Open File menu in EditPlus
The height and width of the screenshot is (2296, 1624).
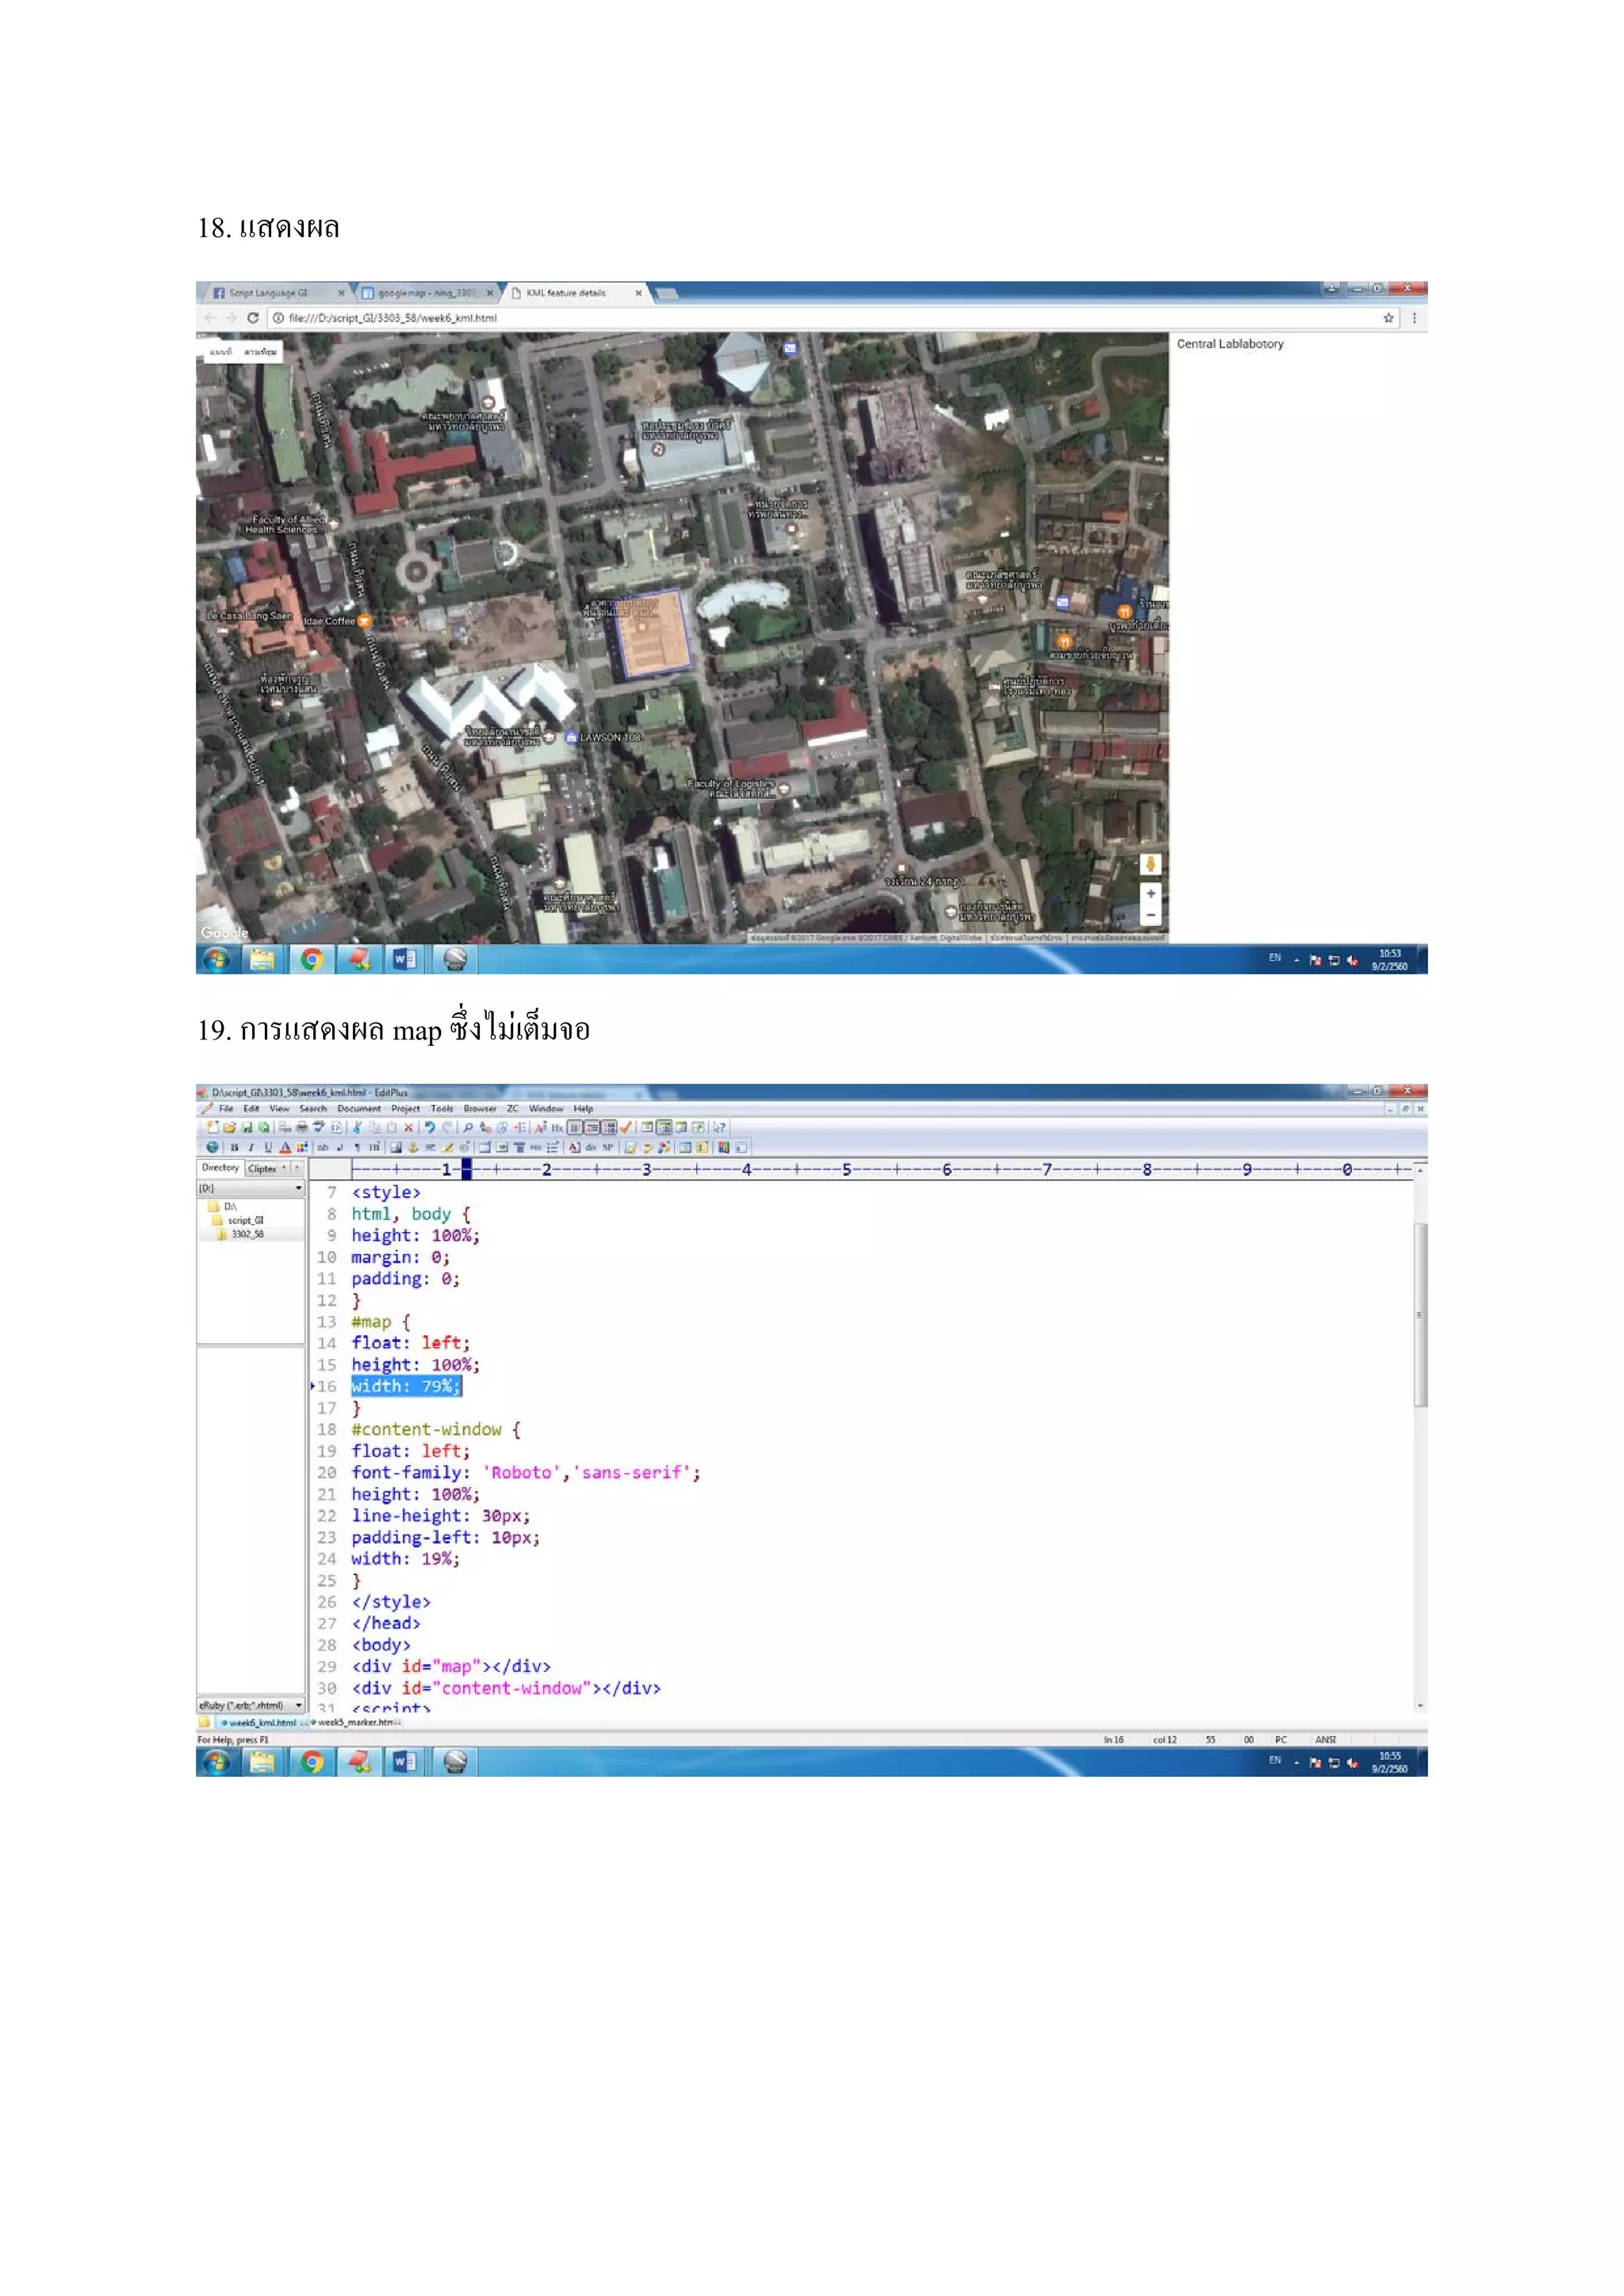click(226, 1109)
